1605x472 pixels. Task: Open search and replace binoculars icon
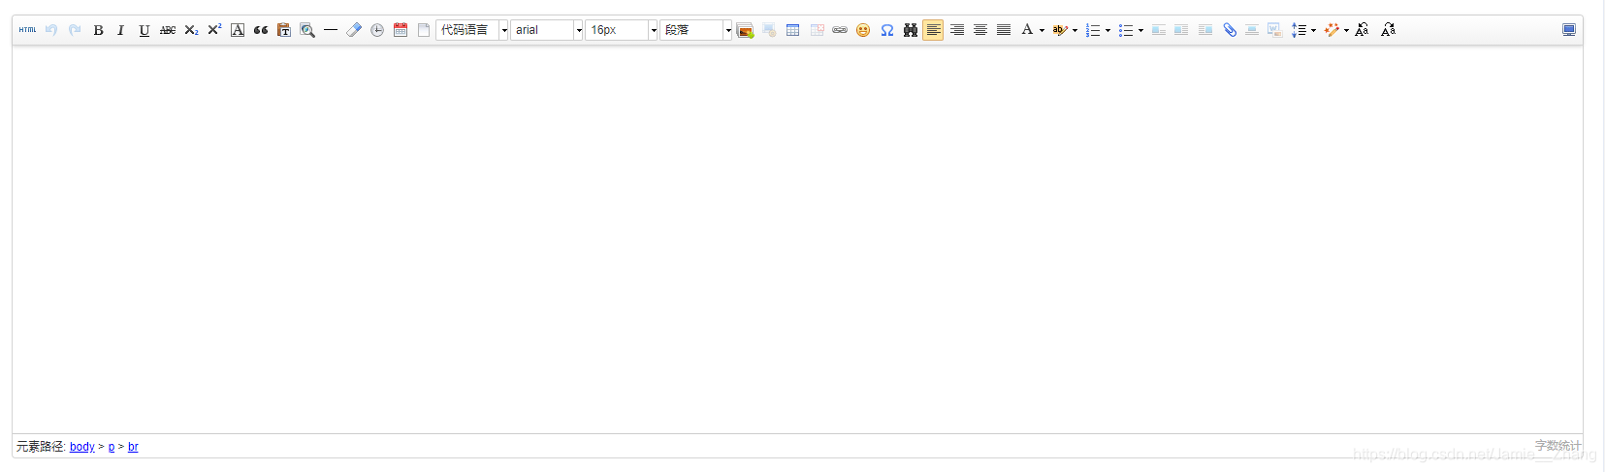[910, 30]
